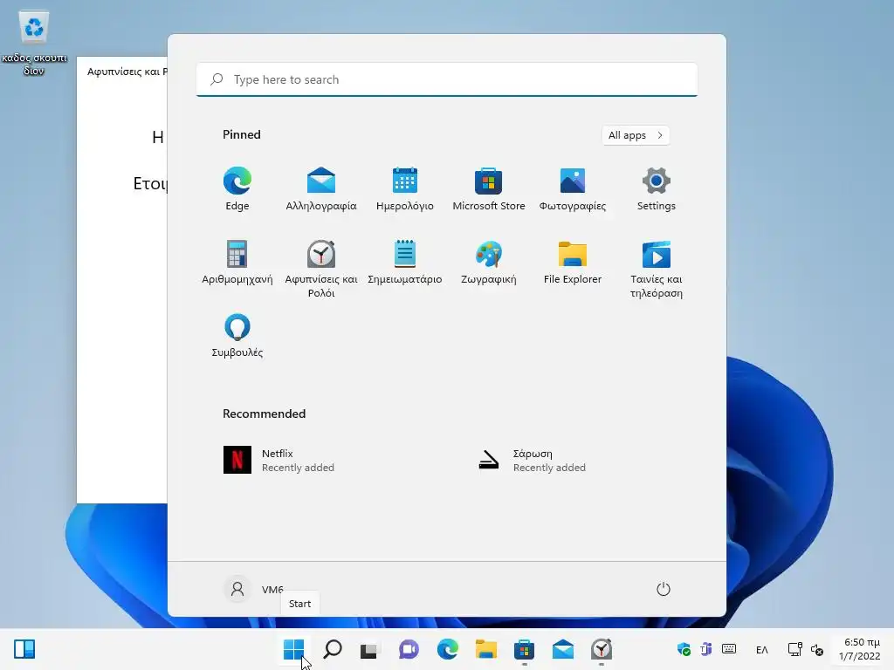Open network and volume quick settings
This screenshot has width=894, height=670.
806,649
